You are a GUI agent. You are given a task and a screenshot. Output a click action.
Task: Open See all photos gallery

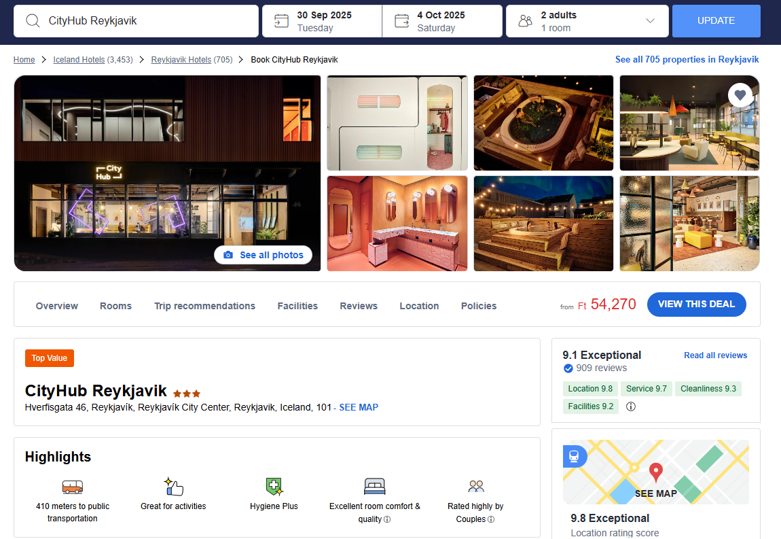(263, 255)
